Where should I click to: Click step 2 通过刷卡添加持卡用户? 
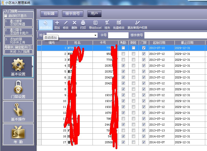(x=18, y=32)
